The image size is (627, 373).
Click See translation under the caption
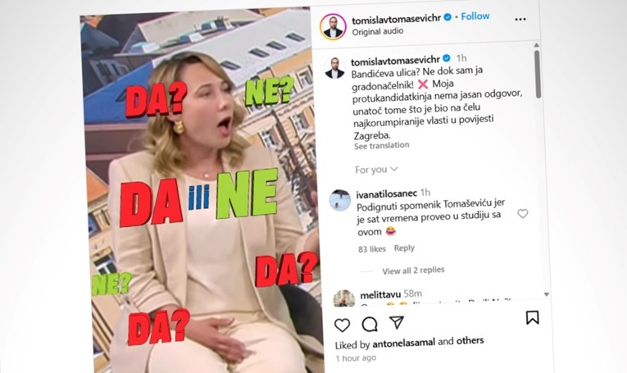[381, 146]
